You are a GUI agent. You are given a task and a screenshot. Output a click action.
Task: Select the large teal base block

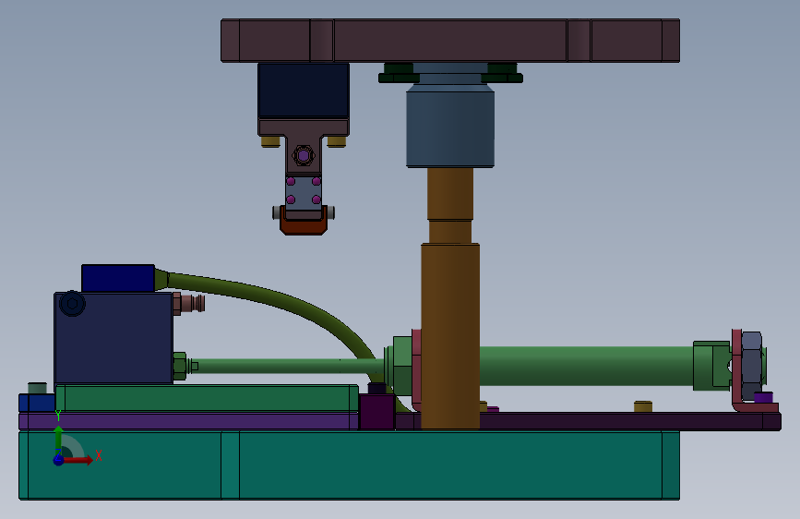tap(350, 465)
